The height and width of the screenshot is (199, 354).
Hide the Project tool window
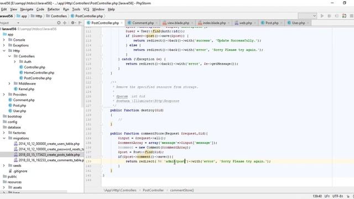click(80, 23)
